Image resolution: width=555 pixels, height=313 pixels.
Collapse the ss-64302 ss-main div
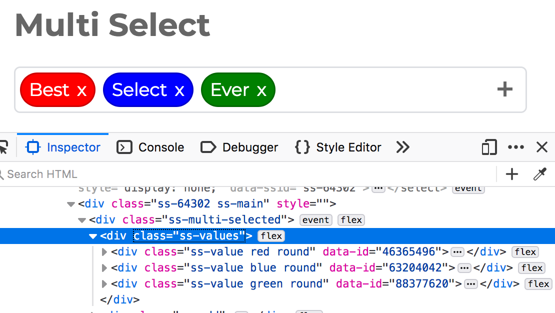tap(71, 204)
